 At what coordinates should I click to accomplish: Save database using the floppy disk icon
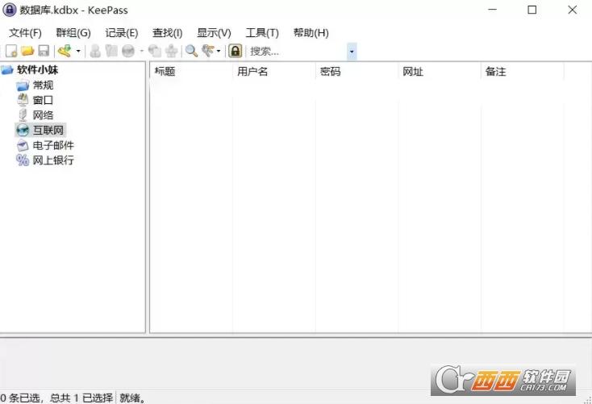click(x=44, y=51)
